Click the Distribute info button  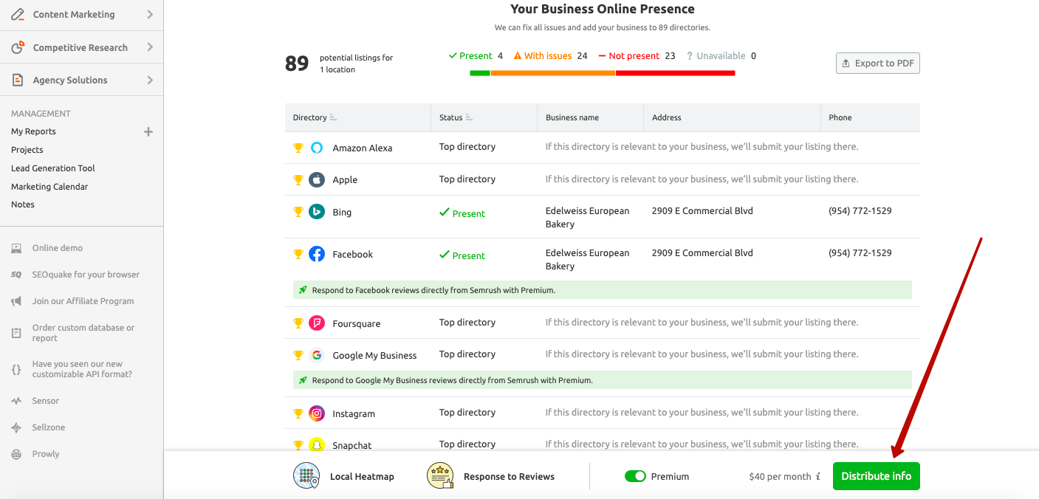876,476
